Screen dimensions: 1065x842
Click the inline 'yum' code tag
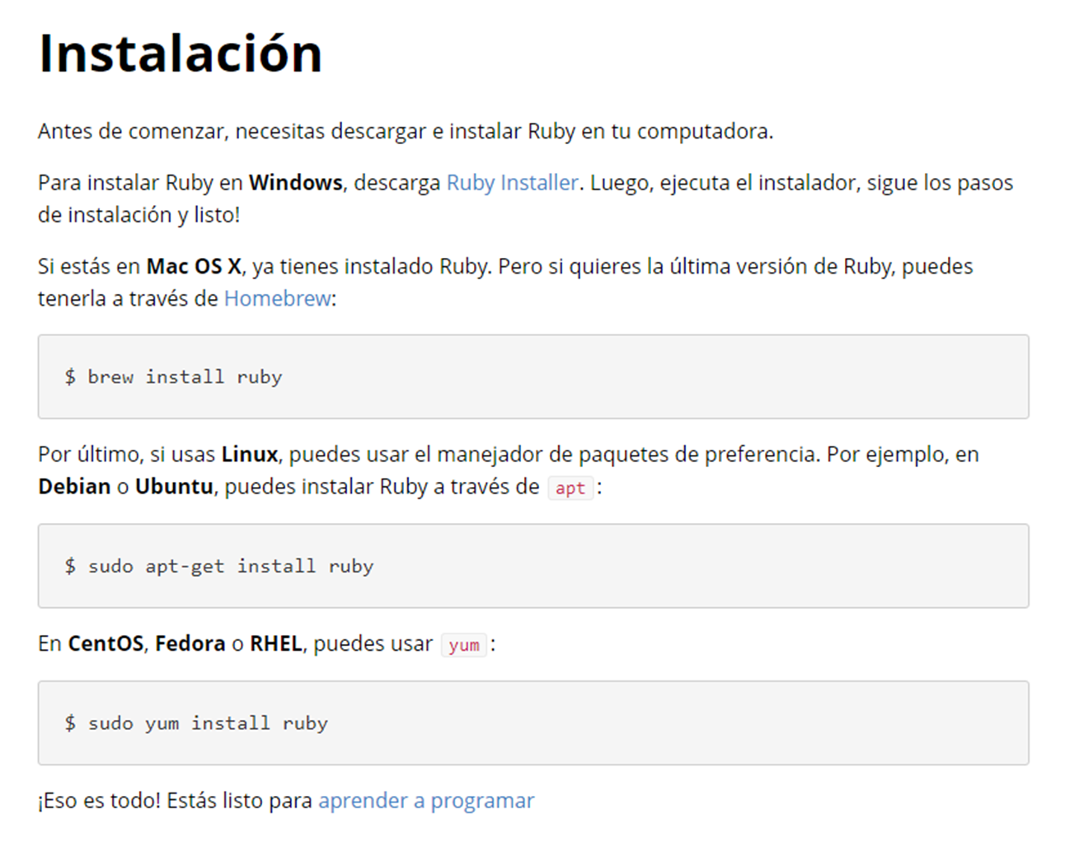(x=463, y=645)
